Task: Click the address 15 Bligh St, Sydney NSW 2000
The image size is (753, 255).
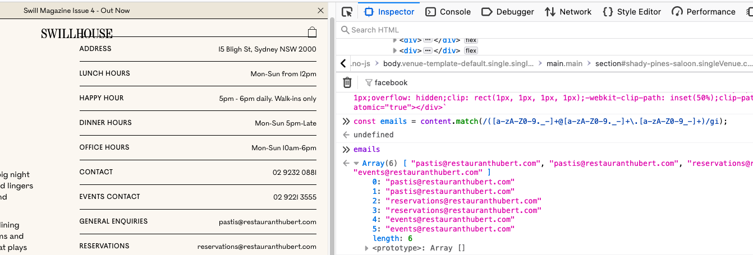Action: [x=268, y=49]
